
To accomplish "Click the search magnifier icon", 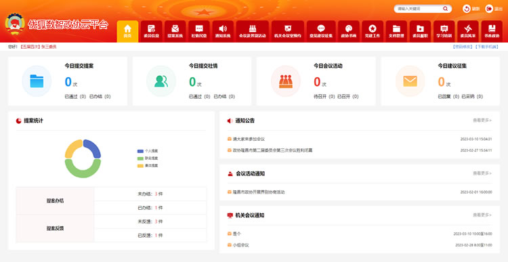I will (x=446, y=9).
